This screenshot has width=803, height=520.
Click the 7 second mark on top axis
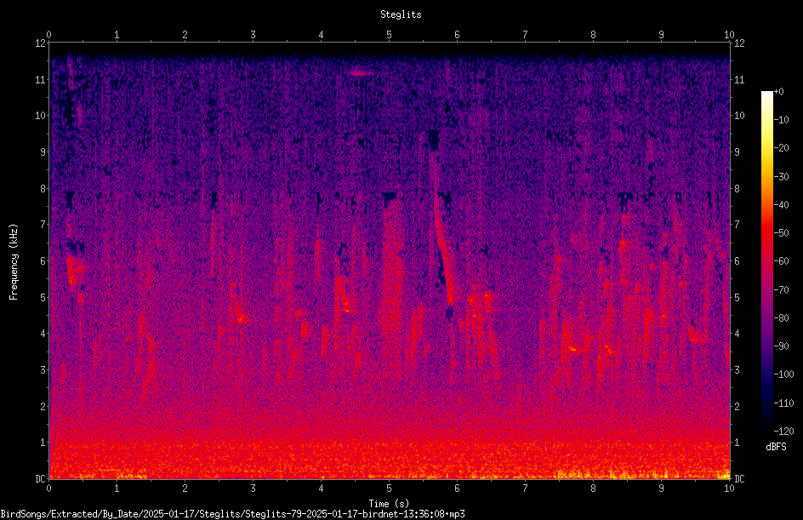[x=525, y=35]
